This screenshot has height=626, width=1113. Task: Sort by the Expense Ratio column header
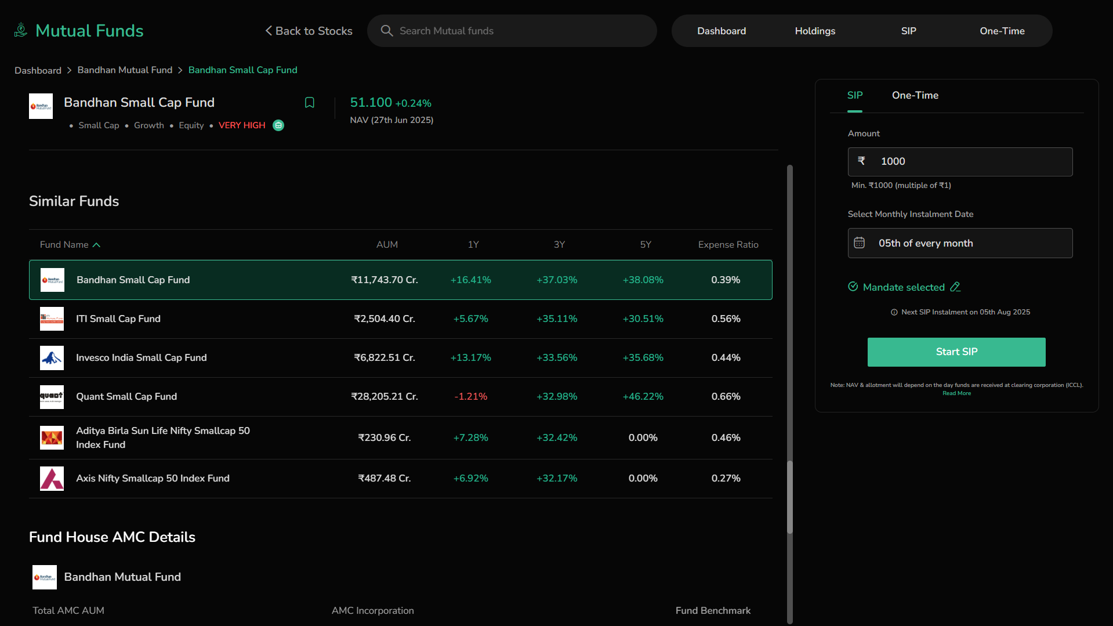728,245
